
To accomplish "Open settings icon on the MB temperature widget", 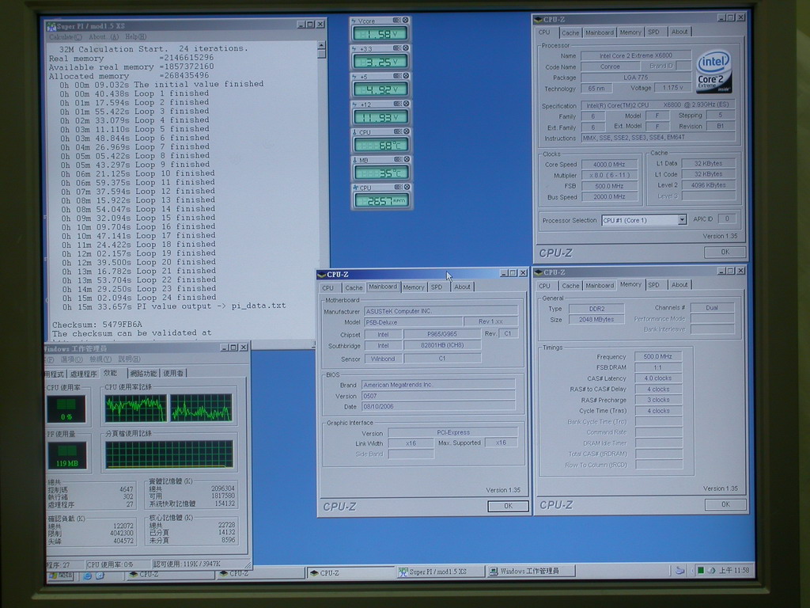I will pyautogui.click(x=399, y=159).
